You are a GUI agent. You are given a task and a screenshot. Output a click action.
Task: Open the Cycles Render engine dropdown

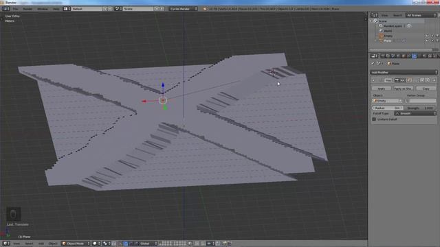[183, 9]
